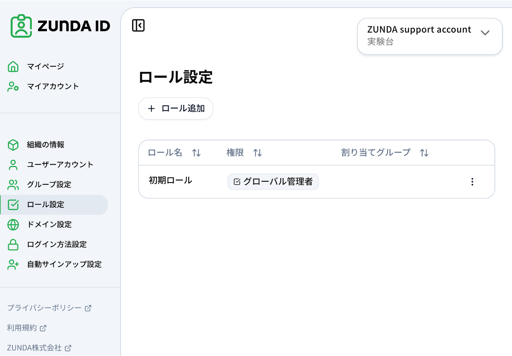Open the ZUNDA support account dropdown

[430, 36]
